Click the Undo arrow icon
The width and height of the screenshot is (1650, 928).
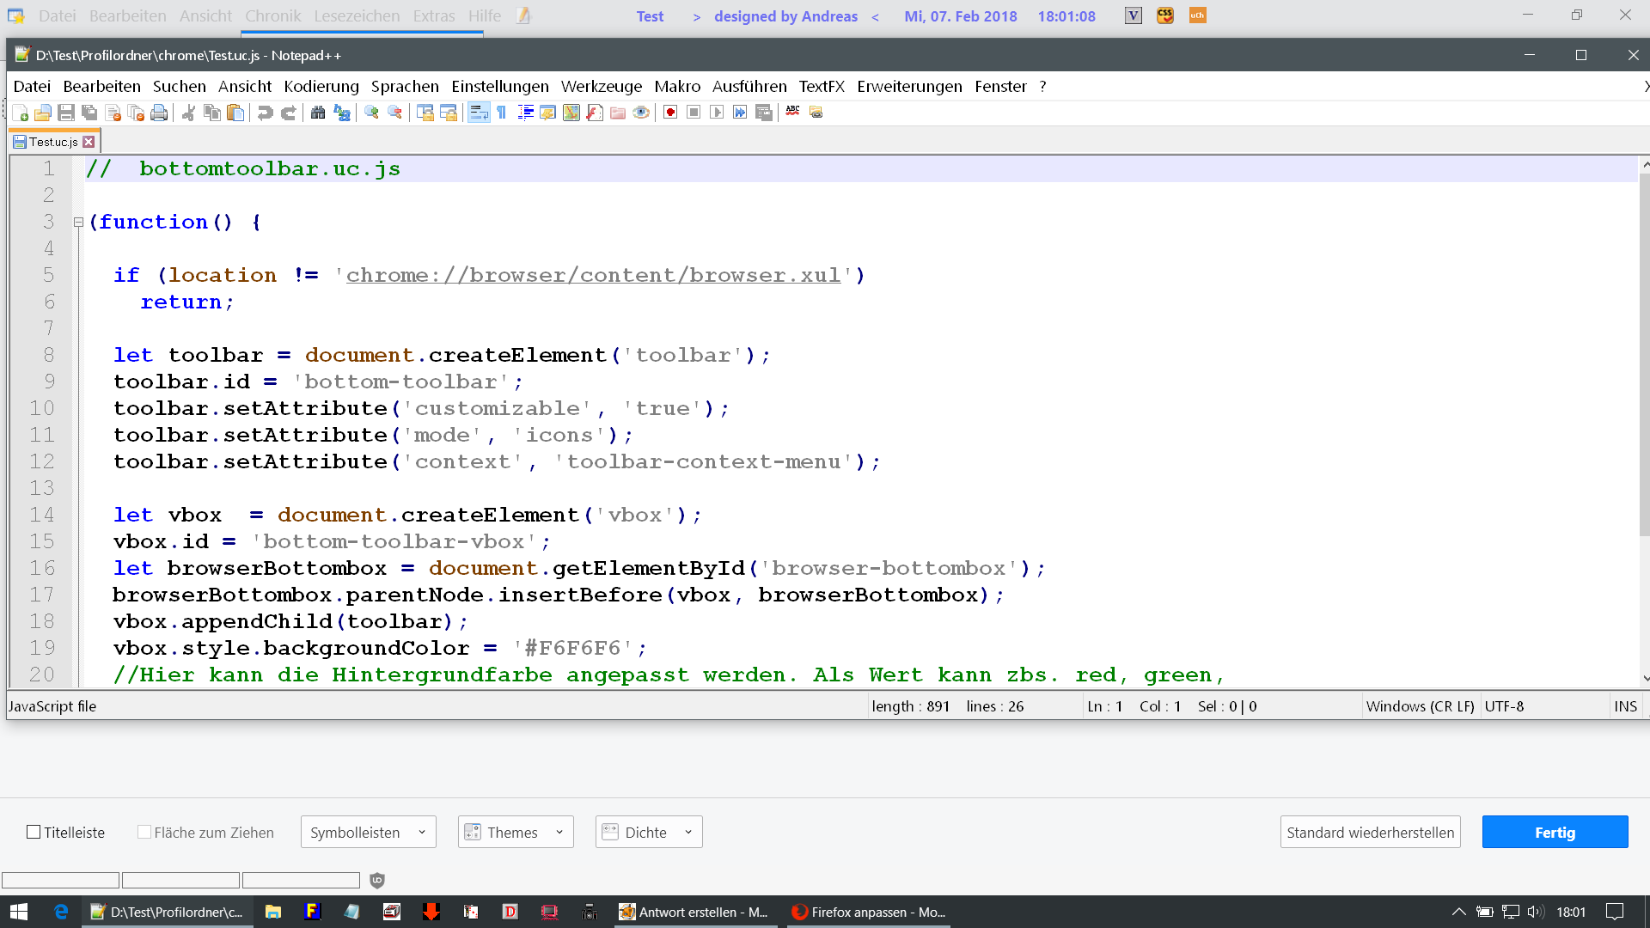(x=265, y=113)
